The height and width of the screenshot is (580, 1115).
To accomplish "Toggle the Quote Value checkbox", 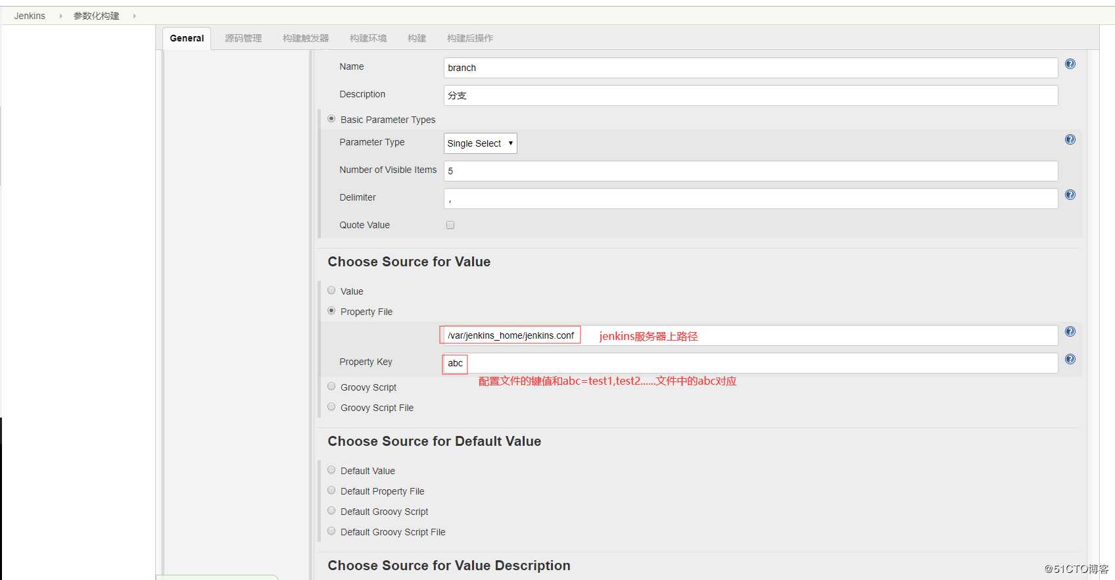I will point(450,225).
